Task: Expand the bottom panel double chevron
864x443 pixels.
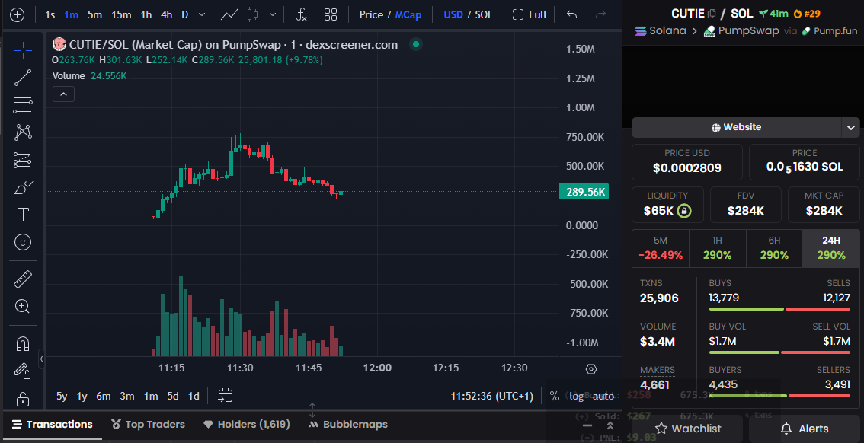Action: coord(610,425)
